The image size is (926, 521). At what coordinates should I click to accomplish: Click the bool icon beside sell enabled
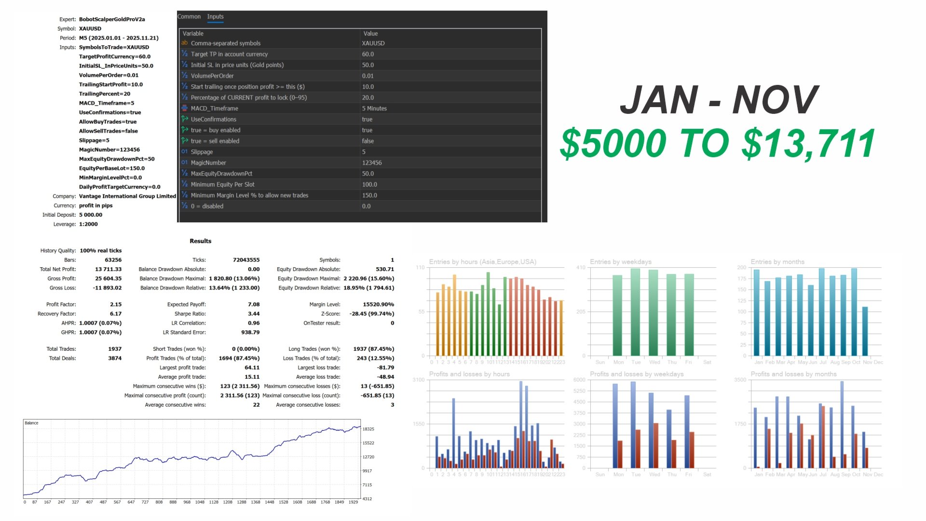pyautogui.click(x=184, y=141)
